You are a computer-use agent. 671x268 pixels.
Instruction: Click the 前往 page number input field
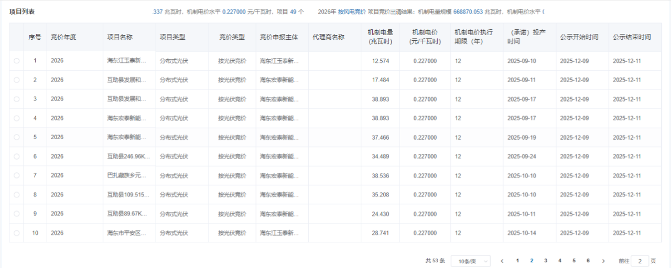[x=640, y=261]
